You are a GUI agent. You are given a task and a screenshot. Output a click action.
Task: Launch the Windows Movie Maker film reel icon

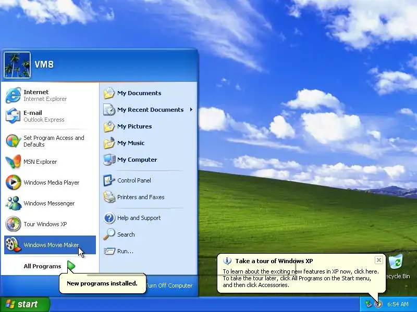[13, 244]
